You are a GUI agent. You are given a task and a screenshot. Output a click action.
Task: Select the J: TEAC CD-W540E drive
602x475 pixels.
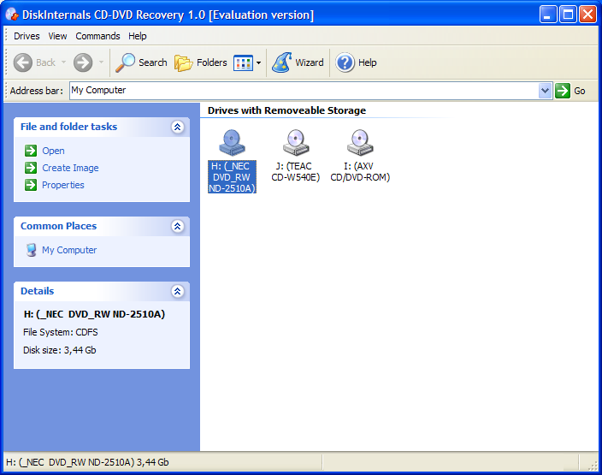click(295, 142)
